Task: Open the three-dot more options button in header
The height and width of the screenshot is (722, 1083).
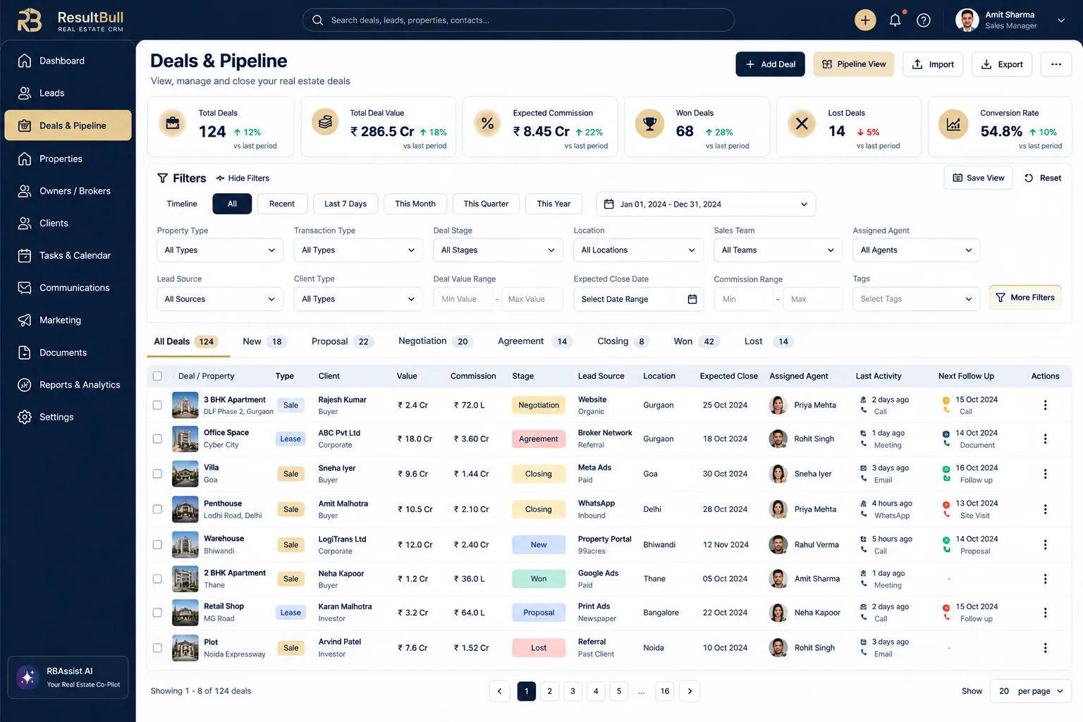Action: tap(1056, 64)
